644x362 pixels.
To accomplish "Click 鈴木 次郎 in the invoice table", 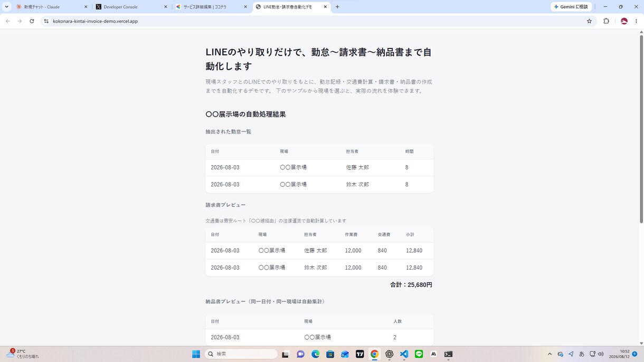I will coord(315,268).
